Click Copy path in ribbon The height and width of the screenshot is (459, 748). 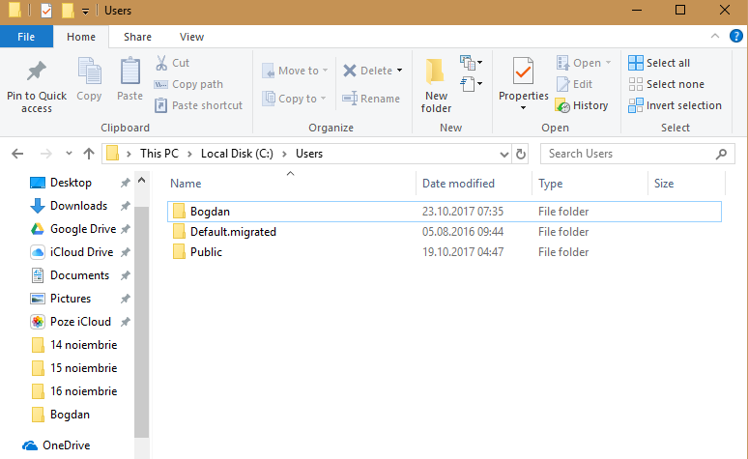click(188, 84)
